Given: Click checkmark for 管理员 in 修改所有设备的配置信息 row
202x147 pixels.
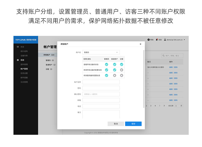Looking at the screenshot, I should pos(107,70).
